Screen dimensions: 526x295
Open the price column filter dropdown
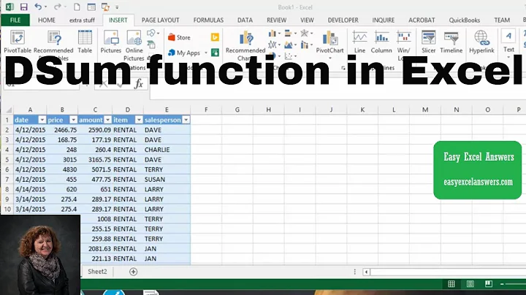tap(73, 120)
